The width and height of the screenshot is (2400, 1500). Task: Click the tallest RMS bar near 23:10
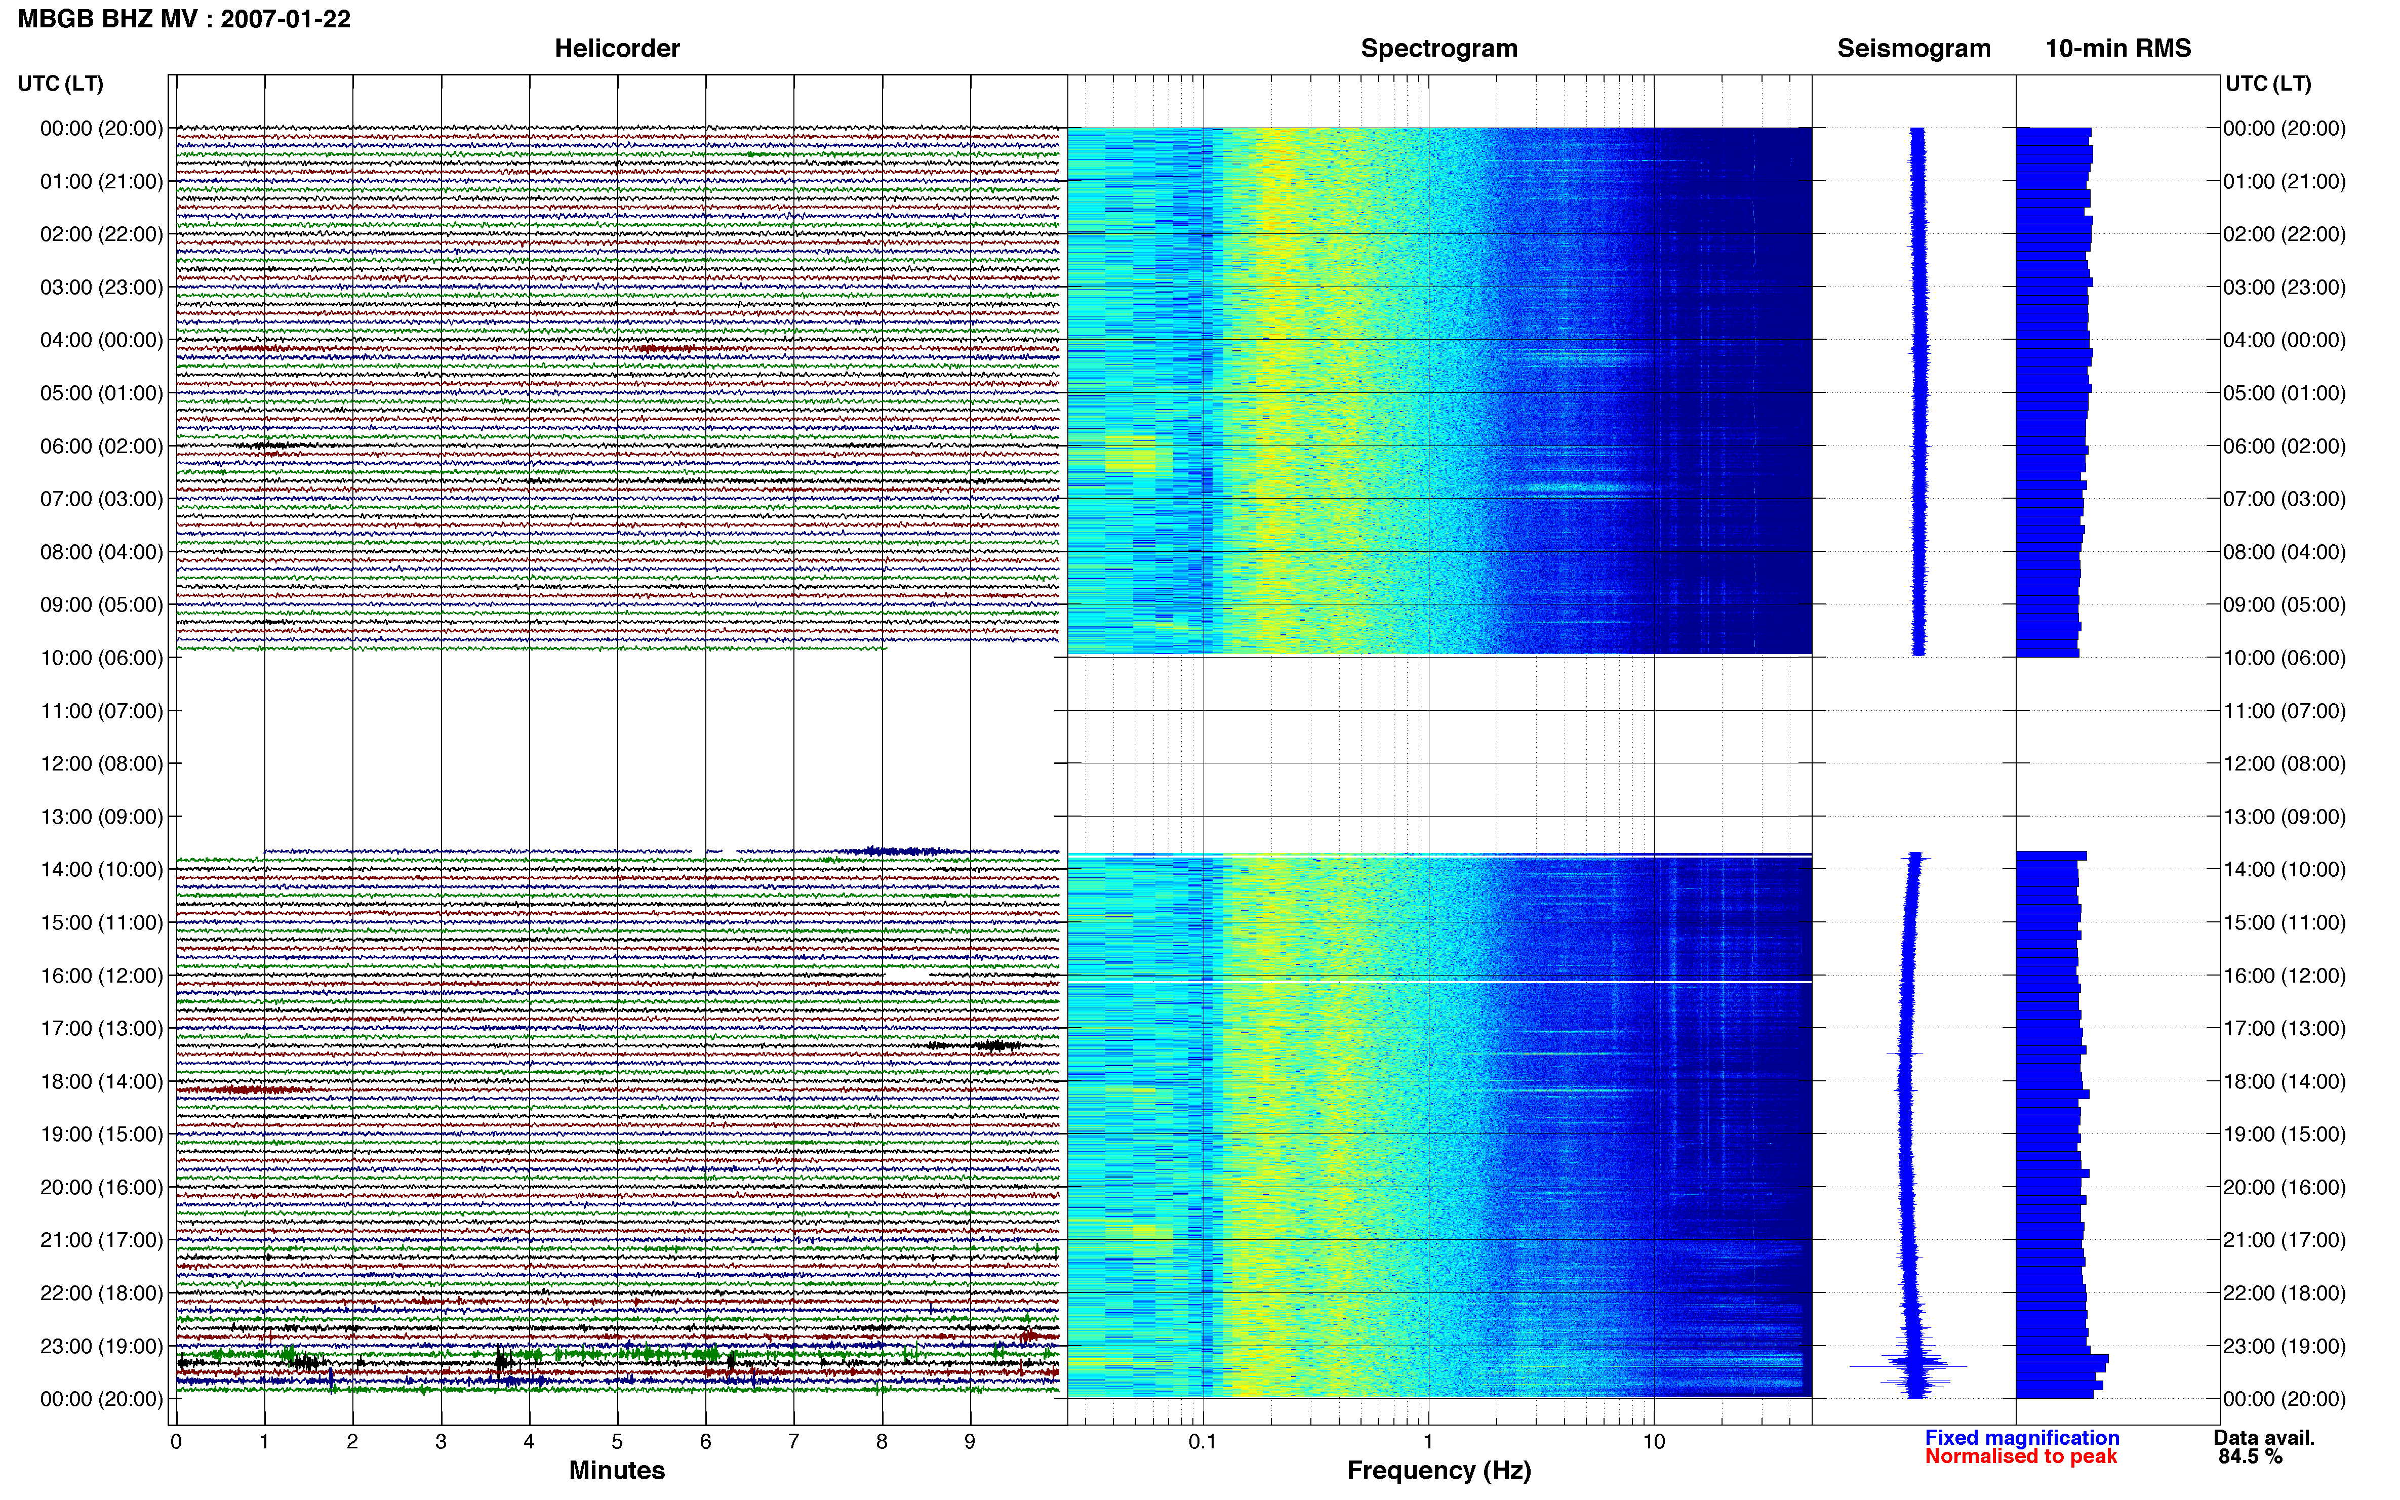(x=2063, y=1359)
